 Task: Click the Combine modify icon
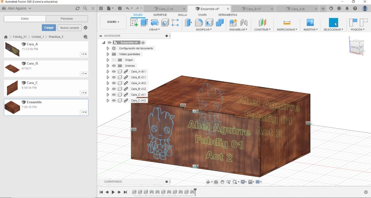coord(220,23)
